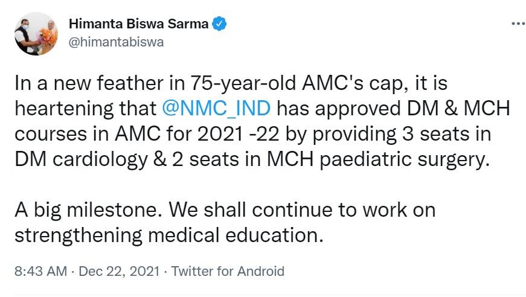Click the 8:43 AM timestamp
The height and width of the screenshot is (297, 526).
pyautogui.click(x=40, y=271)
